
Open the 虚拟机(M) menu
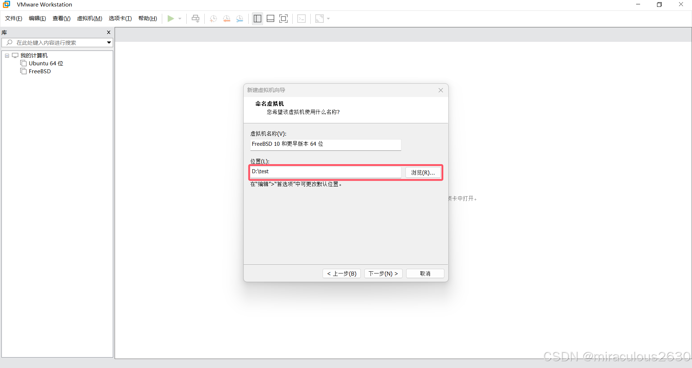90,18
